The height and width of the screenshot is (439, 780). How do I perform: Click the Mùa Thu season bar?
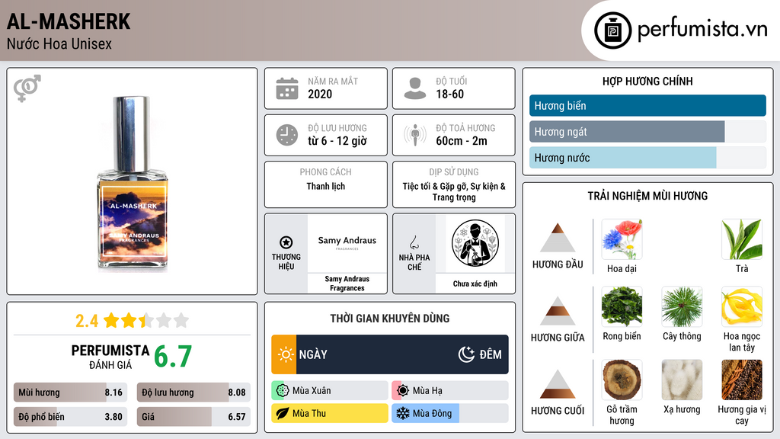330,413
